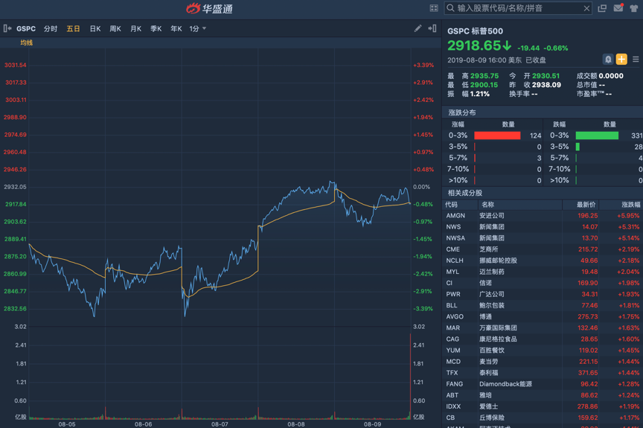Click the green 3-5% decliners bar

(578, 147)
